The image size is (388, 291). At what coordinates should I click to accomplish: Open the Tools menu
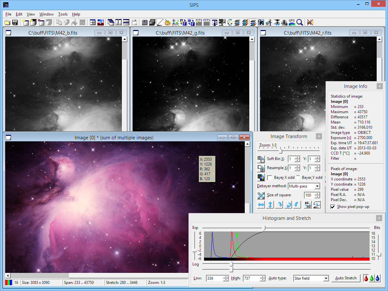63,14
